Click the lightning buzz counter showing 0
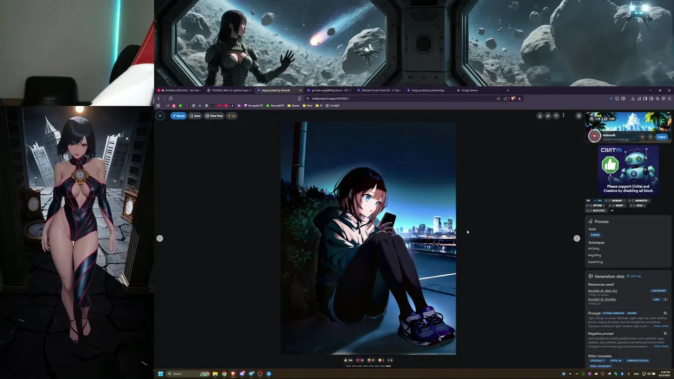The height and width of the screenshot is (379, 674). pos(390,361)
